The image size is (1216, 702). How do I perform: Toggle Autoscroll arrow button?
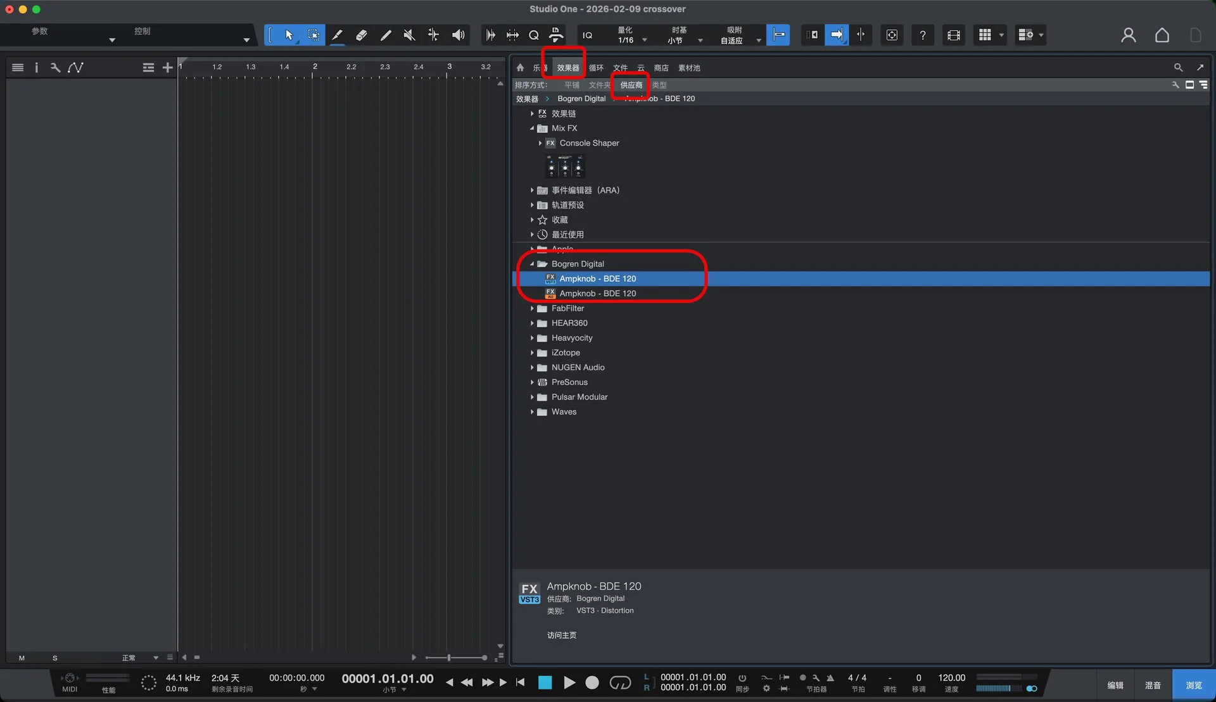click(837, 35)
